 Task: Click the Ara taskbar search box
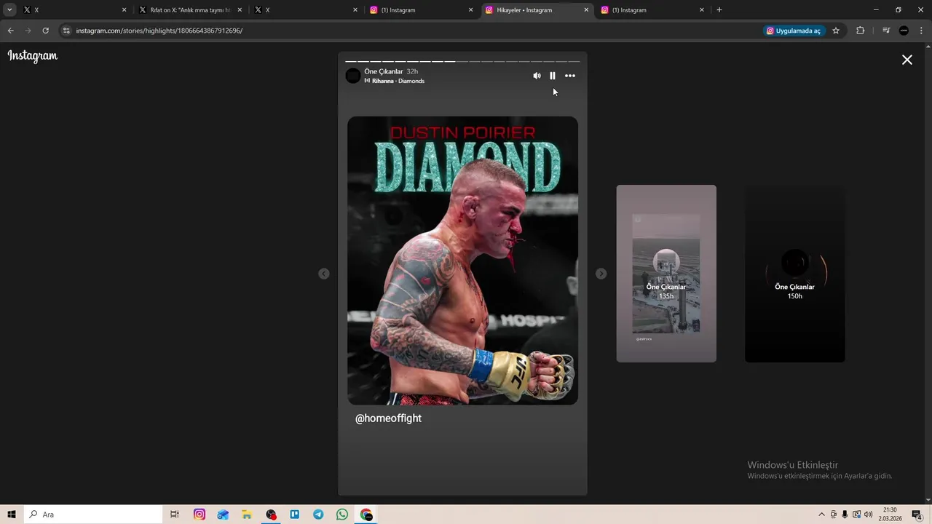93,515
